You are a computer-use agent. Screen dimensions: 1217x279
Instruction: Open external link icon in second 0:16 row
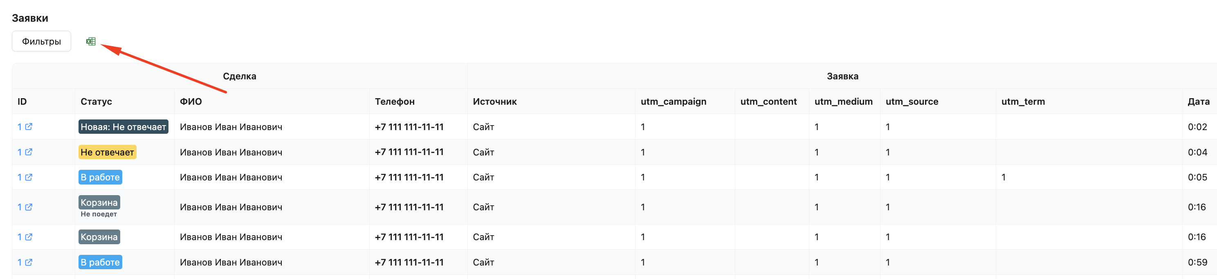click(29, 237)
